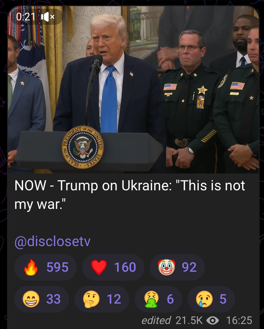Click the views eye icon
This screenshot has height=329, width=264.
[213, 320]
